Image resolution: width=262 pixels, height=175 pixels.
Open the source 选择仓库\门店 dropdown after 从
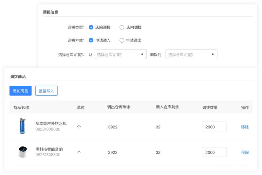(121, 54)
